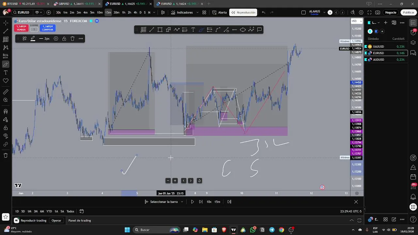Select the XAUUSD row in watchlist
Image resolution: width=418 pixels, height=235 pixels.
[385, 47]
